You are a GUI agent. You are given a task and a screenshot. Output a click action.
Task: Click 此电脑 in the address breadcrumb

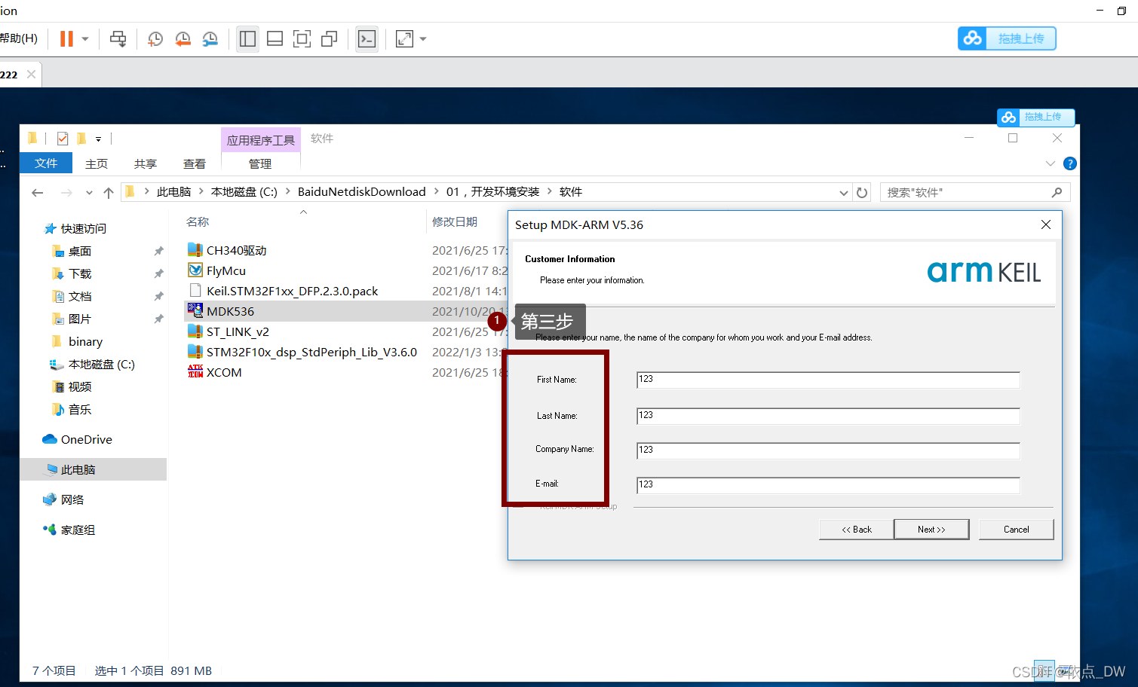click(173, 192)
